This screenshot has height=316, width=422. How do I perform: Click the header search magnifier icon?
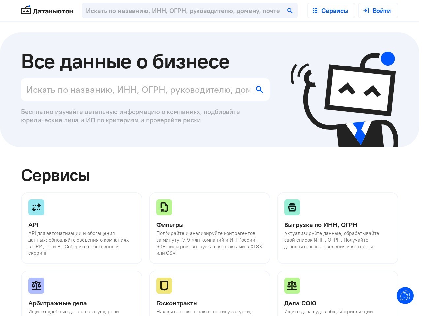coord(290,11)
